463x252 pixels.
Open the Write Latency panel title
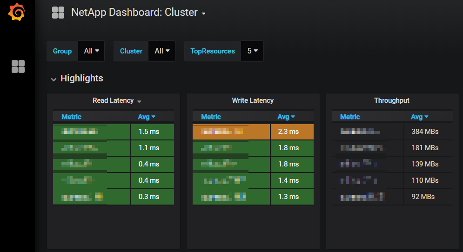[x=253, y=100]
